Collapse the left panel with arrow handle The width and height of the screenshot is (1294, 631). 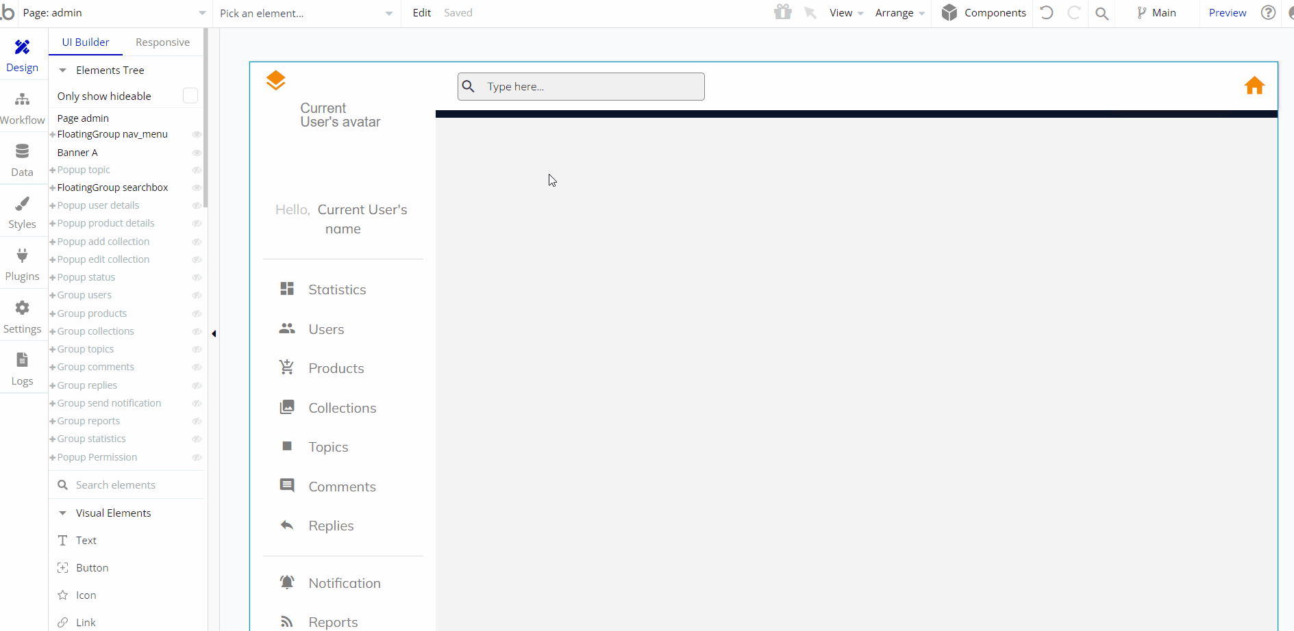pos(214,334)
